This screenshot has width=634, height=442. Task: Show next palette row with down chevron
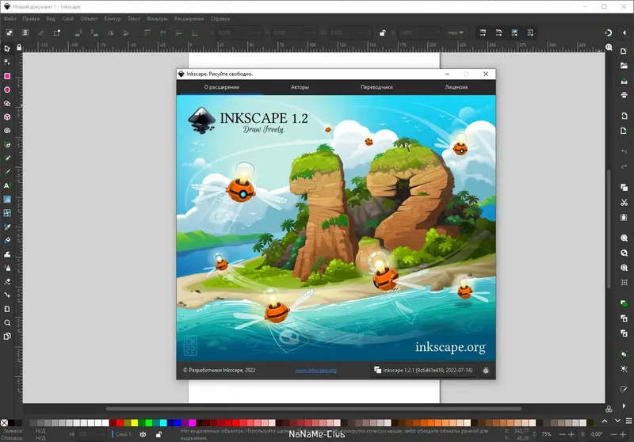coord(617,421)
